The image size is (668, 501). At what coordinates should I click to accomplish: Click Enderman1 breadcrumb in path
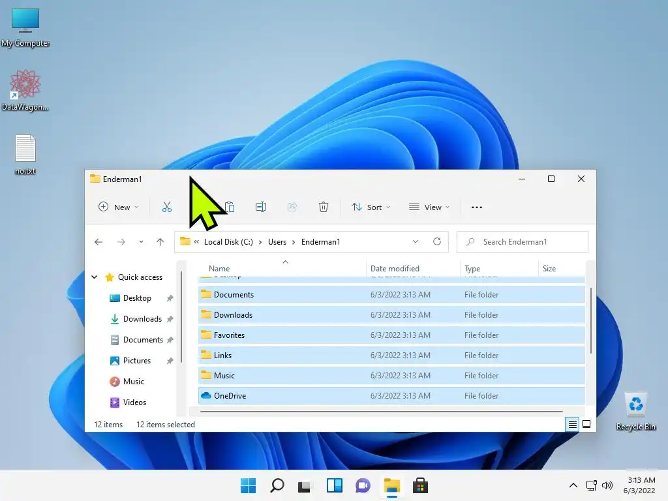[321, 242]
